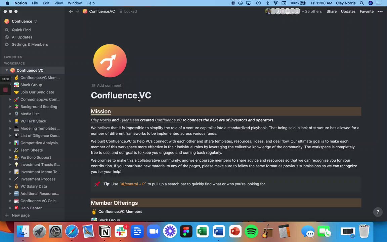Expand Competitive Analysis sidebar page
Viewport: 387px width, 242px height.
click(x=10, y=143)
